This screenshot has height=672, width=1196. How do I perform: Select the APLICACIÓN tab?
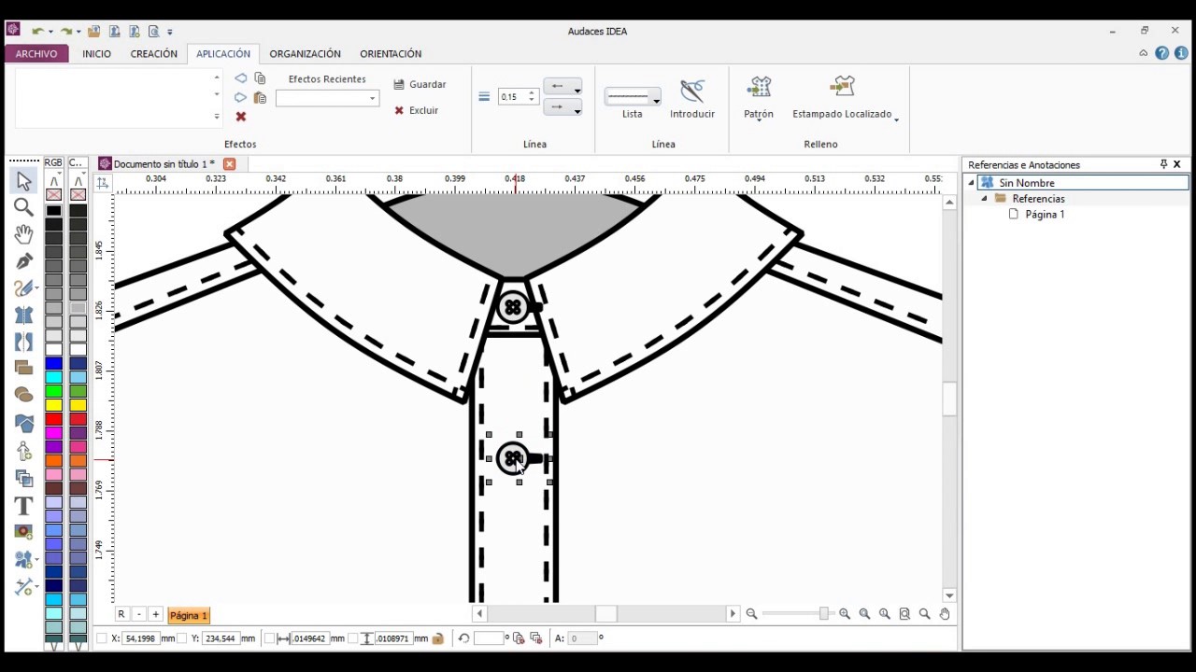(x=223, y=53)
